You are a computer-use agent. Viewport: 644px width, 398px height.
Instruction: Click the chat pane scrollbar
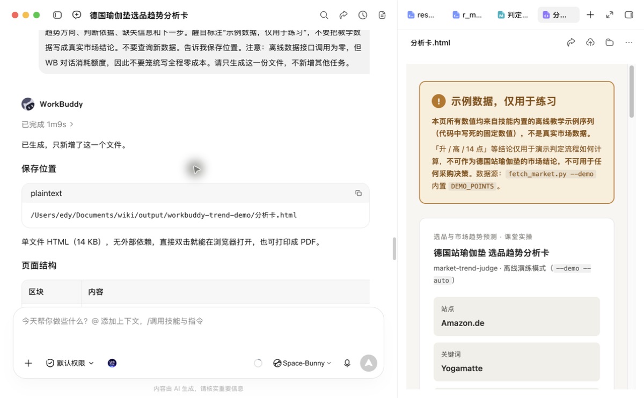[394, 249]
